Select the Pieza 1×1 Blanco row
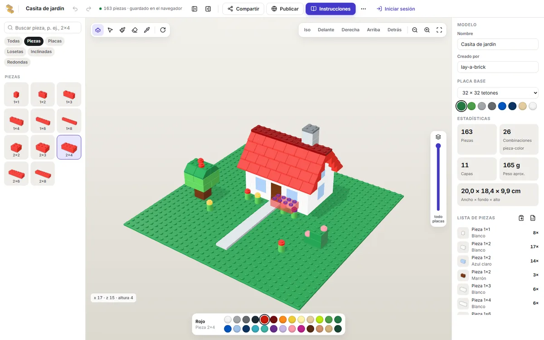Screen dimensions: 544x340 click(x=498, y=233)
